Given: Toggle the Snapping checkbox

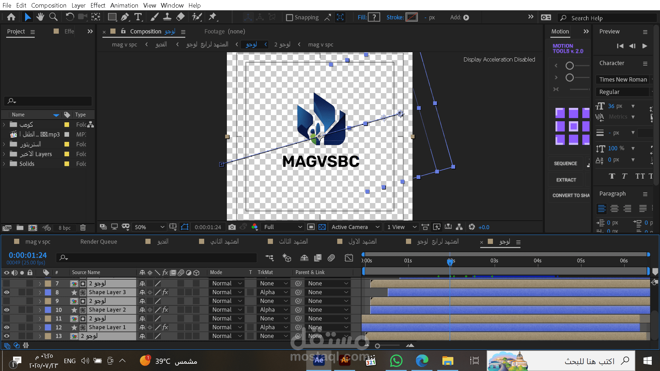Looking at the screenshot, I should pyautogui.click(x=289, y=18).
